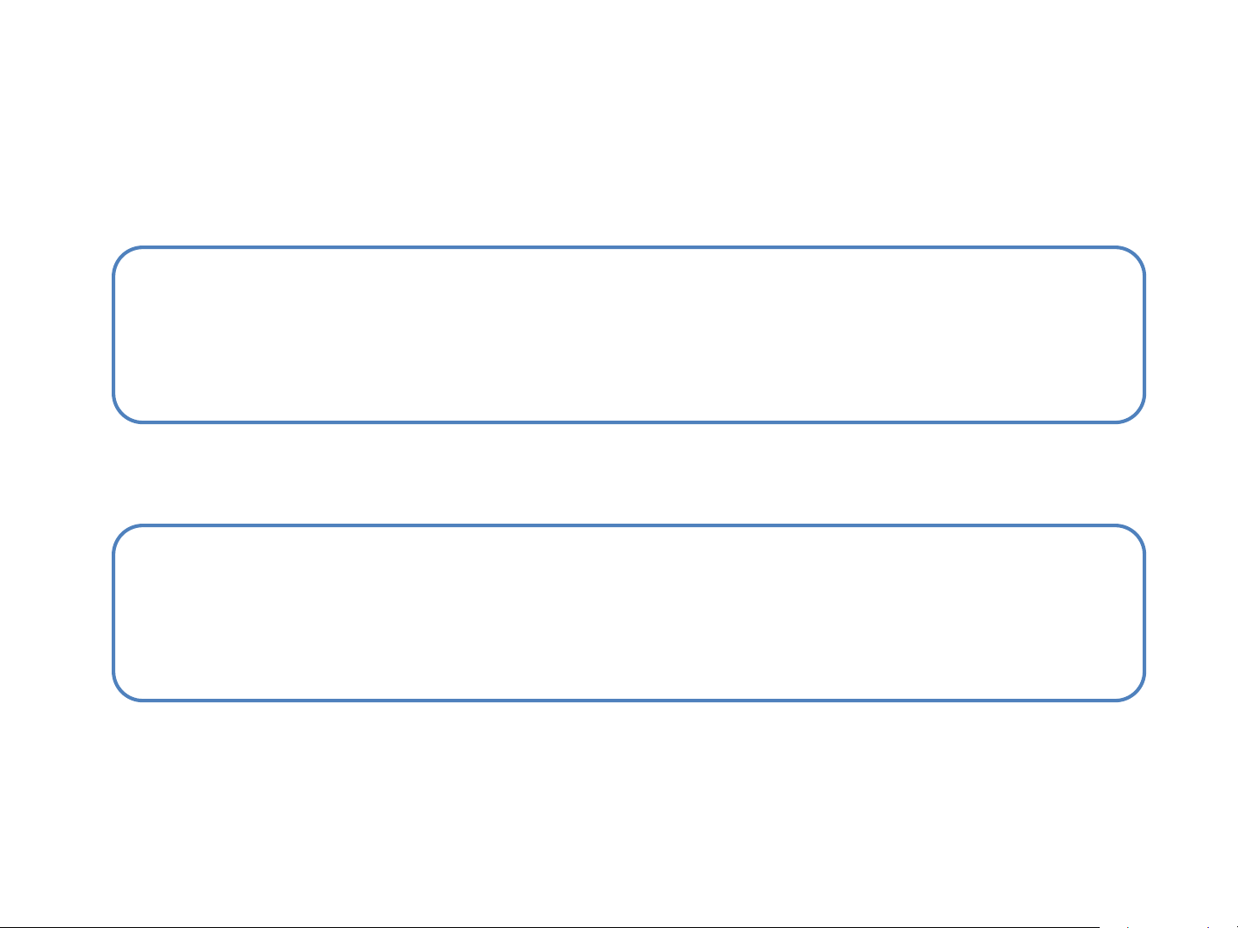Click the lower box's bottom border line
The image size is (1238, 928).
tap(629, 700)
